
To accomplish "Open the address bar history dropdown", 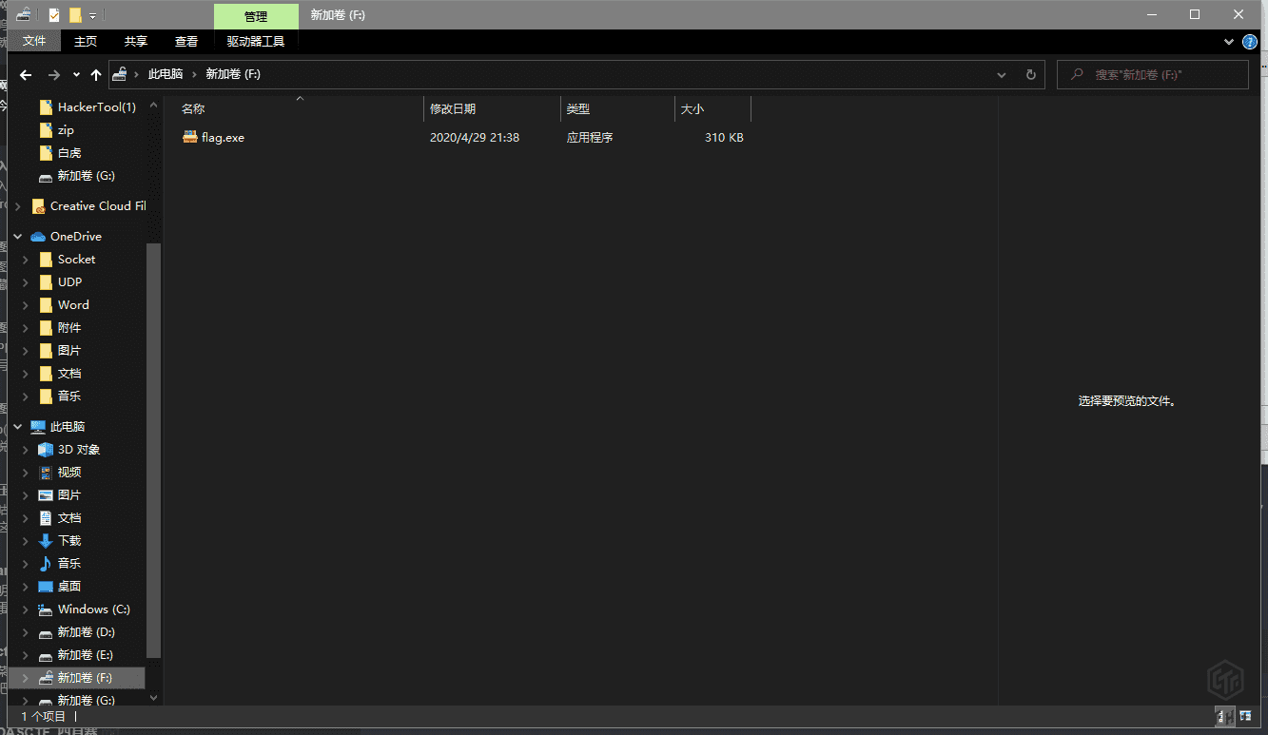I will pos(1002,74).
